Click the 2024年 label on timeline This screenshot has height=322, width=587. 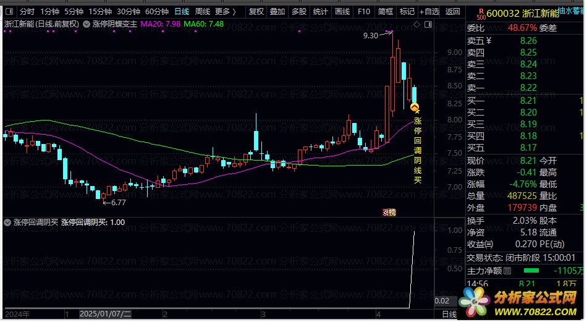[17, 314]
